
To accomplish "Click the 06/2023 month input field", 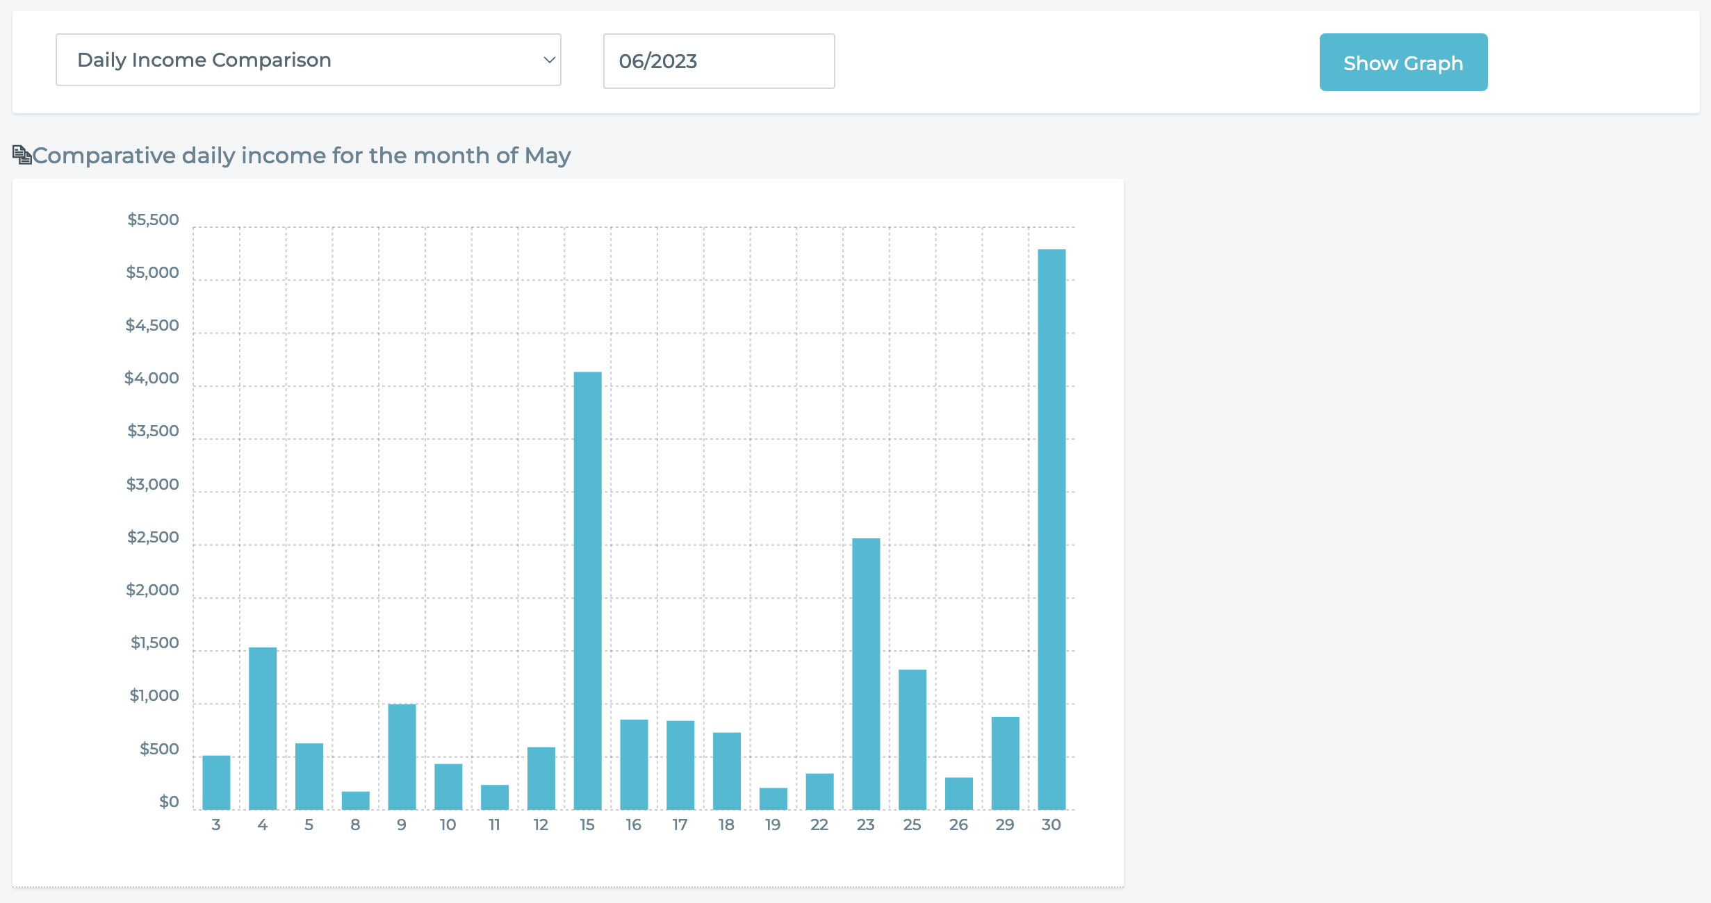I will click(x=719, y=61).
